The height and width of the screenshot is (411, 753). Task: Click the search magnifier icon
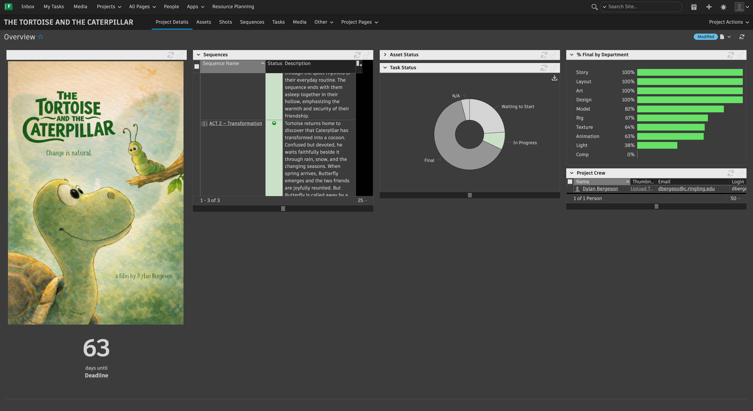point(594,7)
